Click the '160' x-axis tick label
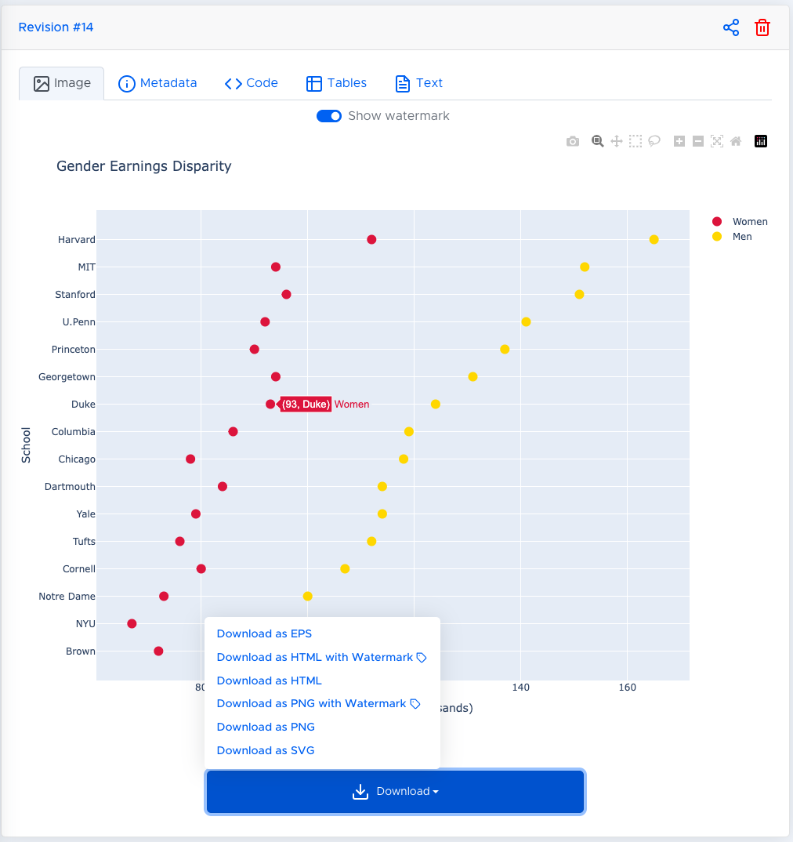This screenshot has width=793, height=842. [x=627, y=688]
